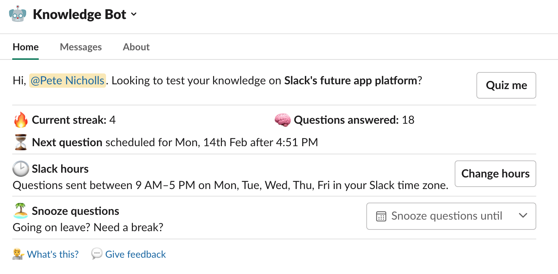Click the Give feedback link
Viewport: 558px width, 274px height.
pos(136,254)
